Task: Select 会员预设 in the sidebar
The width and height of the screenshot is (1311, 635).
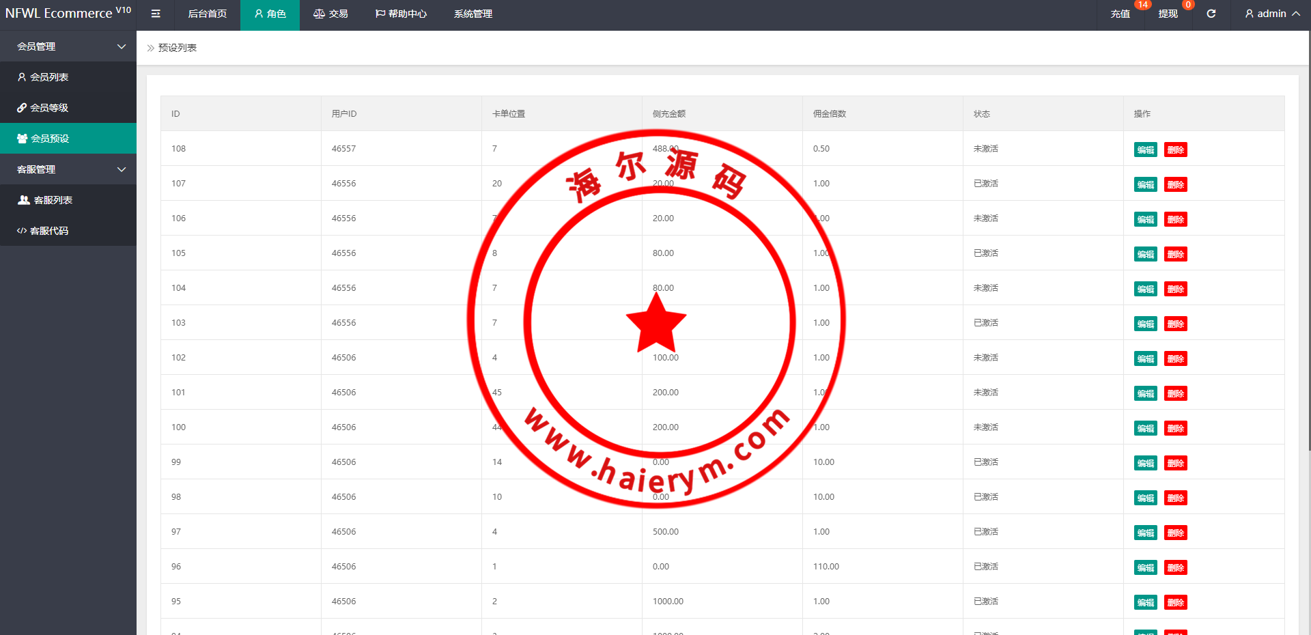Action: click(x=50, y=139)
